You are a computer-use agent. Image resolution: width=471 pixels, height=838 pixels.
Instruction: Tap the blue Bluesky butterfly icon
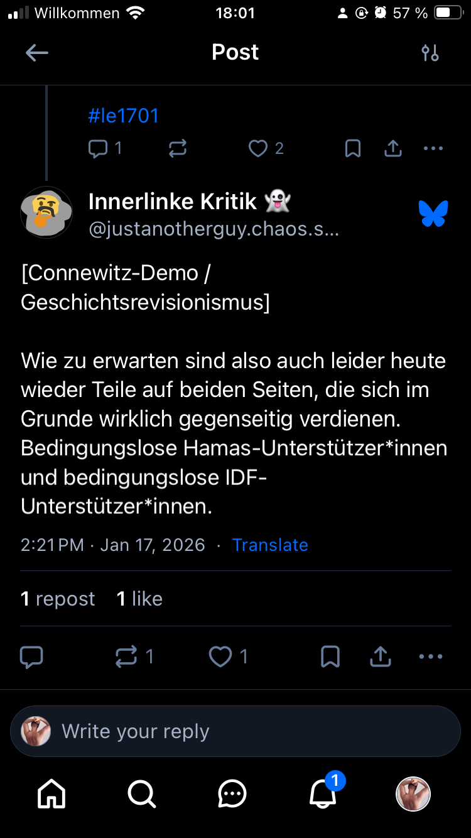pyautogui.click(x=433, y=214)
